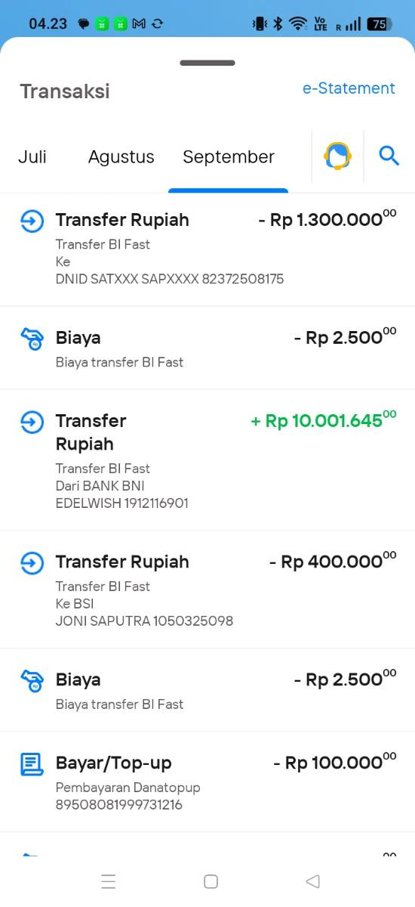The height and width of the screenshot is (907, 415).
Task: Tap fee icon of second Biaya entry
Action: [32, 680]
